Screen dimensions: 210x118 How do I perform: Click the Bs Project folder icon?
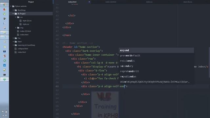pyautogui.click(x=16, y=14)
